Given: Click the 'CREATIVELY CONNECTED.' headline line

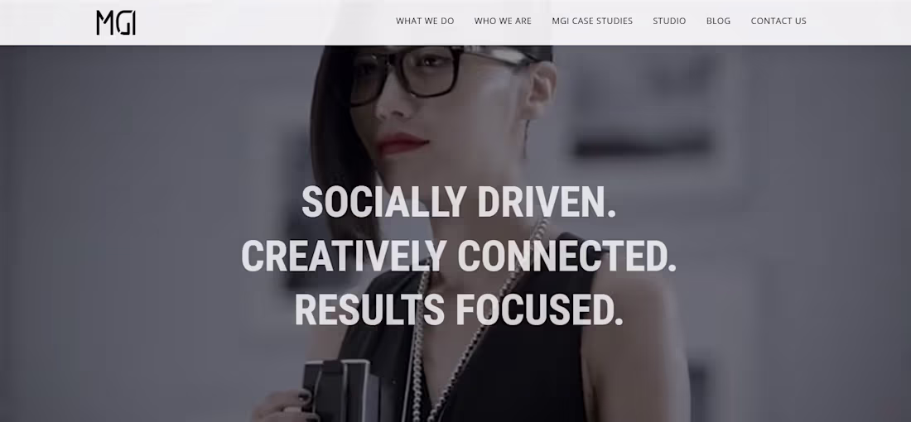Looking at the screenshot, I should (x=459, y=256).
